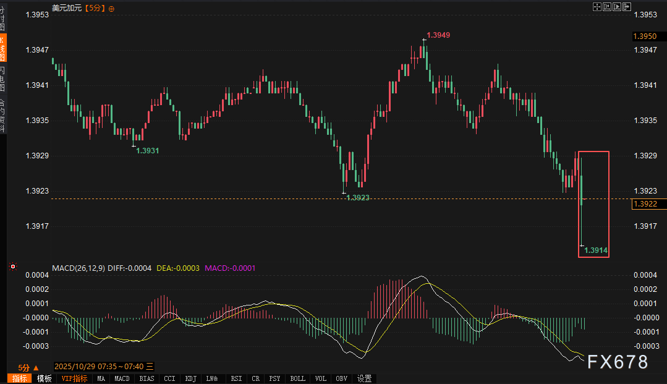Image resolution: width=667 pixels, height=384 pixels.
Task: Open the VIP指标 indicator list
Action: click(74, 378)
